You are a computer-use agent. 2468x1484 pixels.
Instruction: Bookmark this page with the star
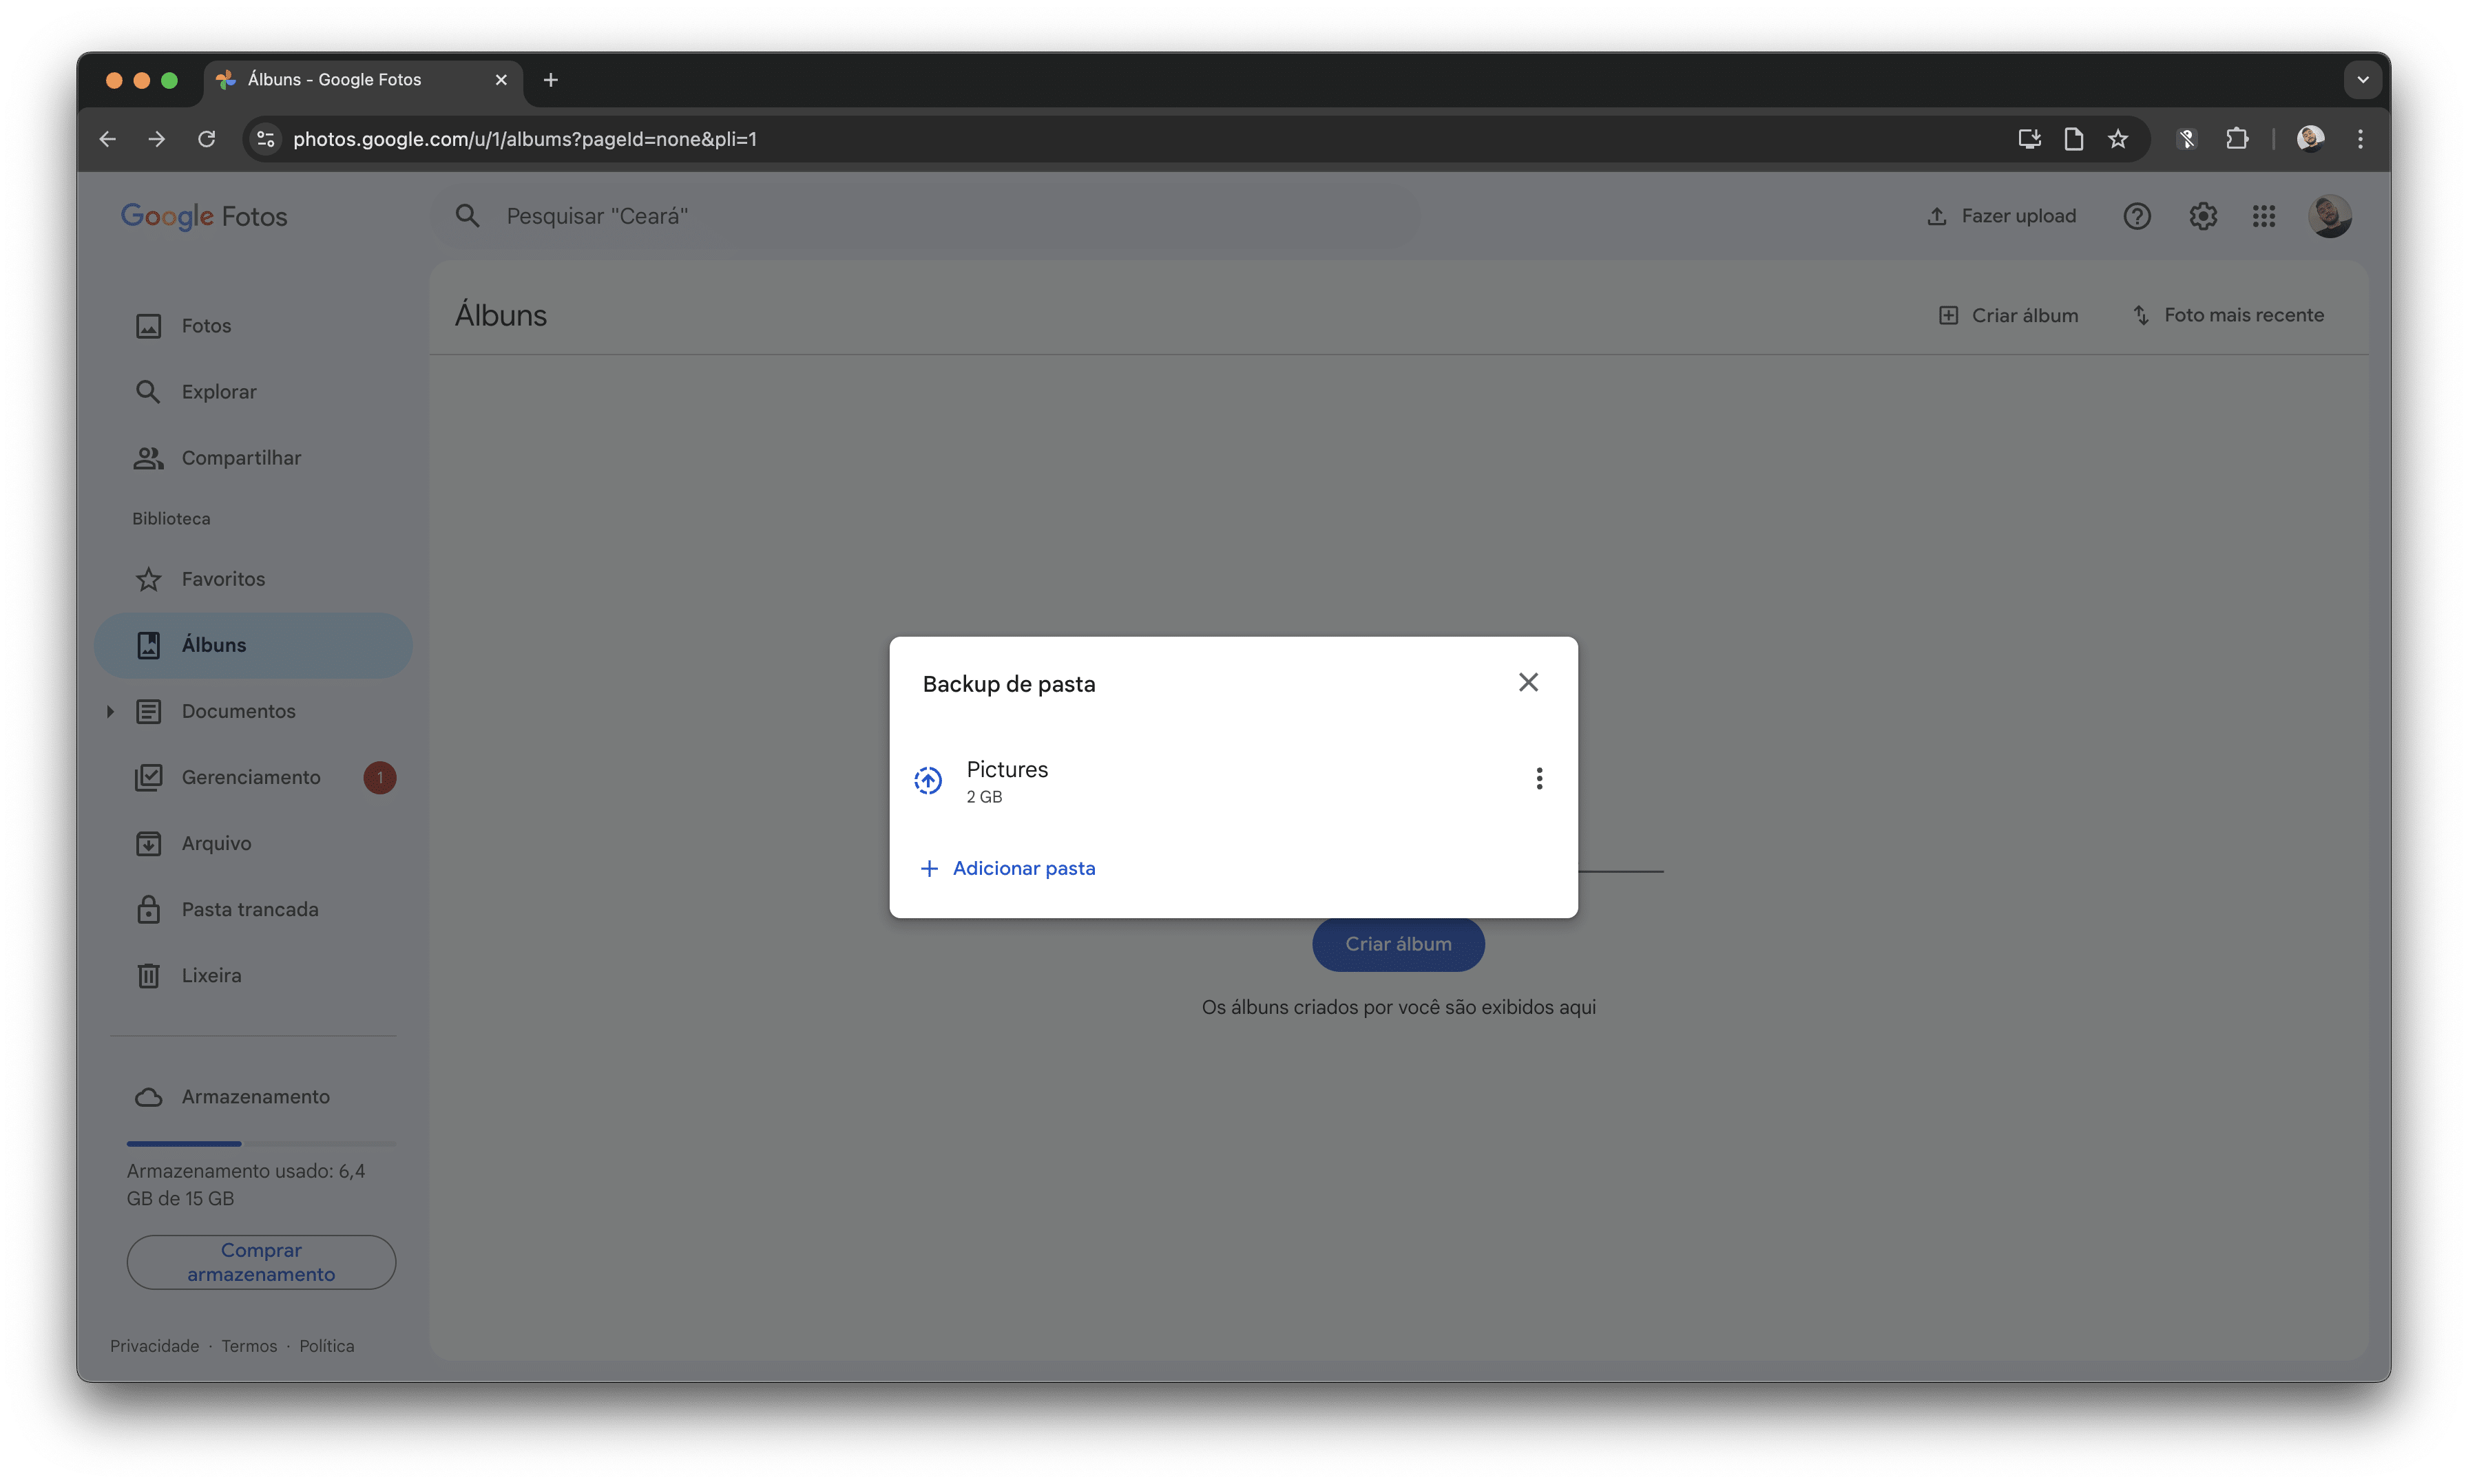point(2118,139)
